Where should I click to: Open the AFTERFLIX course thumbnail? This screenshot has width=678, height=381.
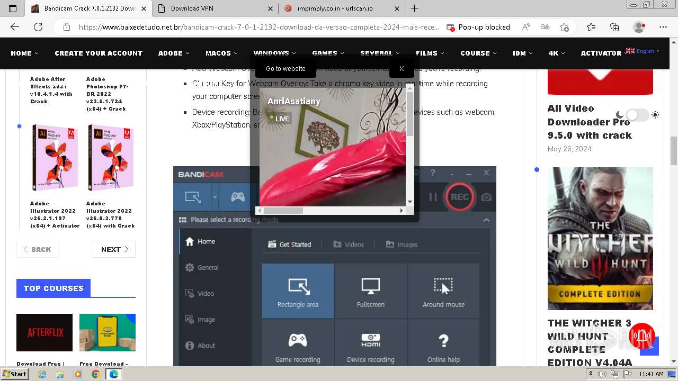click(x=44, y=332)
